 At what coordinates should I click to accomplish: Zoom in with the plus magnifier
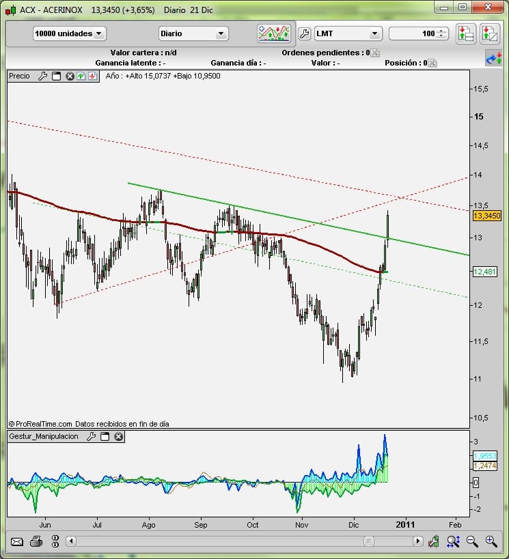491,541
